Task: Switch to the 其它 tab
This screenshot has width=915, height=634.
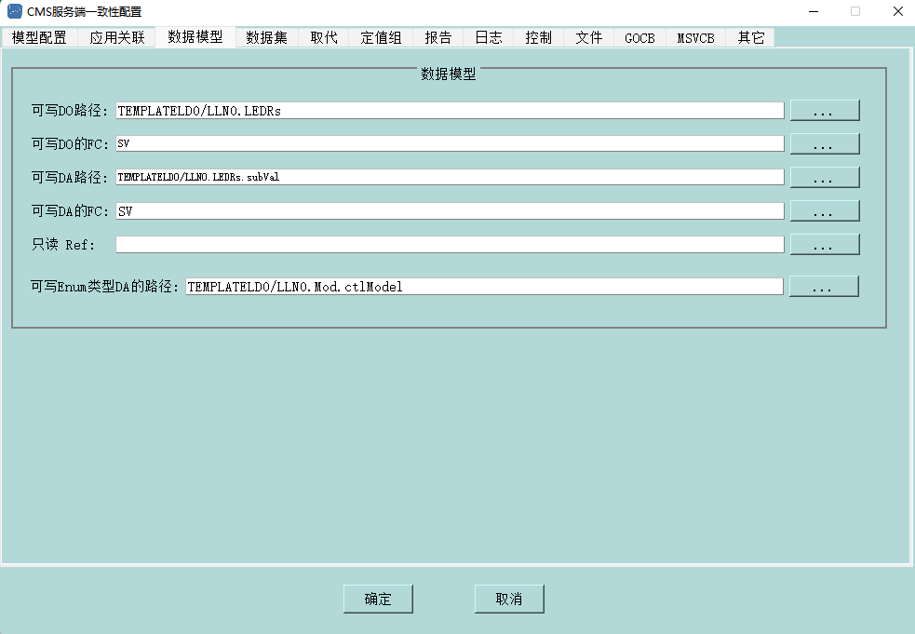Action: (x=750, y=38)
